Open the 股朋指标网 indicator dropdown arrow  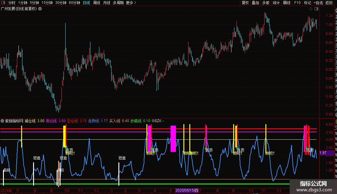tap(2, 121)
